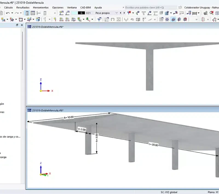Click the deformation curve icon
The image size is (219, 194).
(x=126, y=19)
